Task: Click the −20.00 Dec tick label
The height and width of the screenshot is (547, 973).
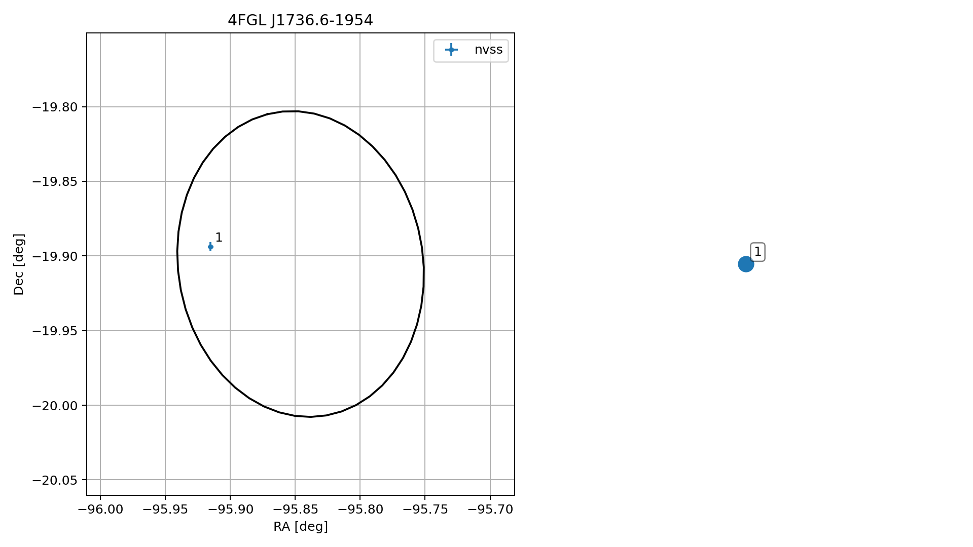Action: [55, 406]
